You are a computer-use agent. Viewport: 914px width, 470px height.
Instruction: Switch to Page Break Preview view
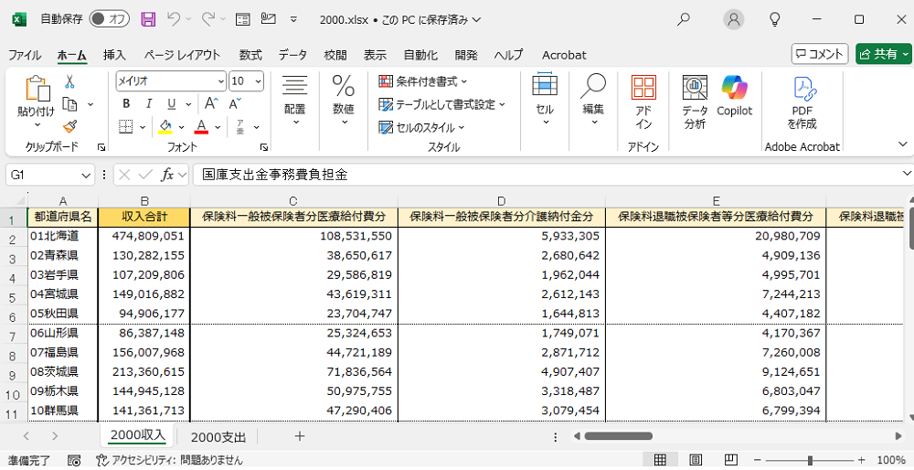point(731,460)
